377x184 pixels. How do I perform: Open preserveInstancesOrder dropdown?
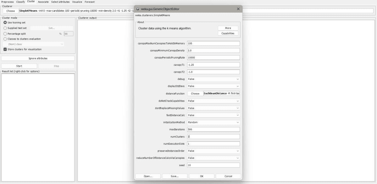[213, 151]
